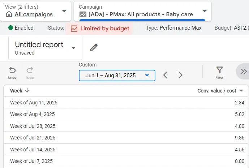
Task: Click the home icon beside All campaigns
Action: click(9, 14)
